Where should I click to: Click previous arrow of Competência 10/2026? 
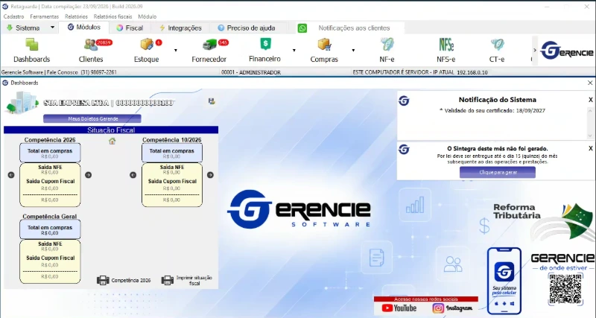point(133,175)
